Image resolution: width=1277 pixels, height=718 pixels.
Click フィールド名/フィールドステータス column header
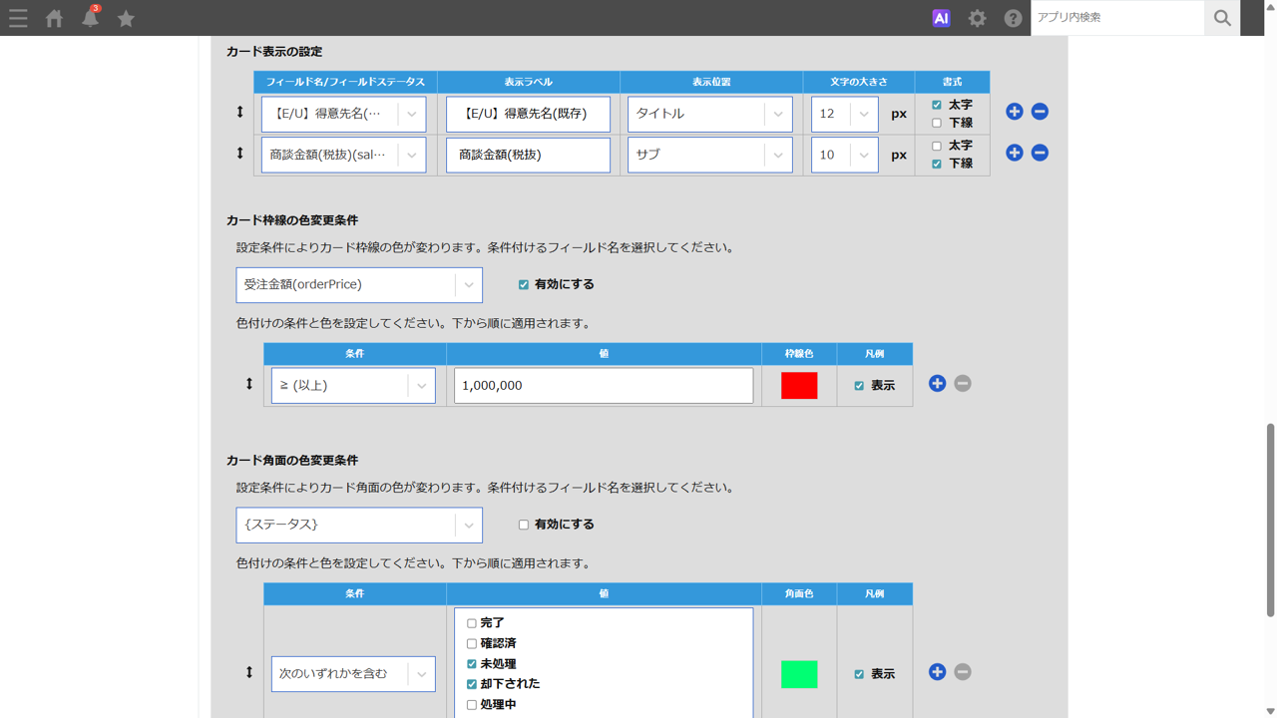tap(345, 82)
